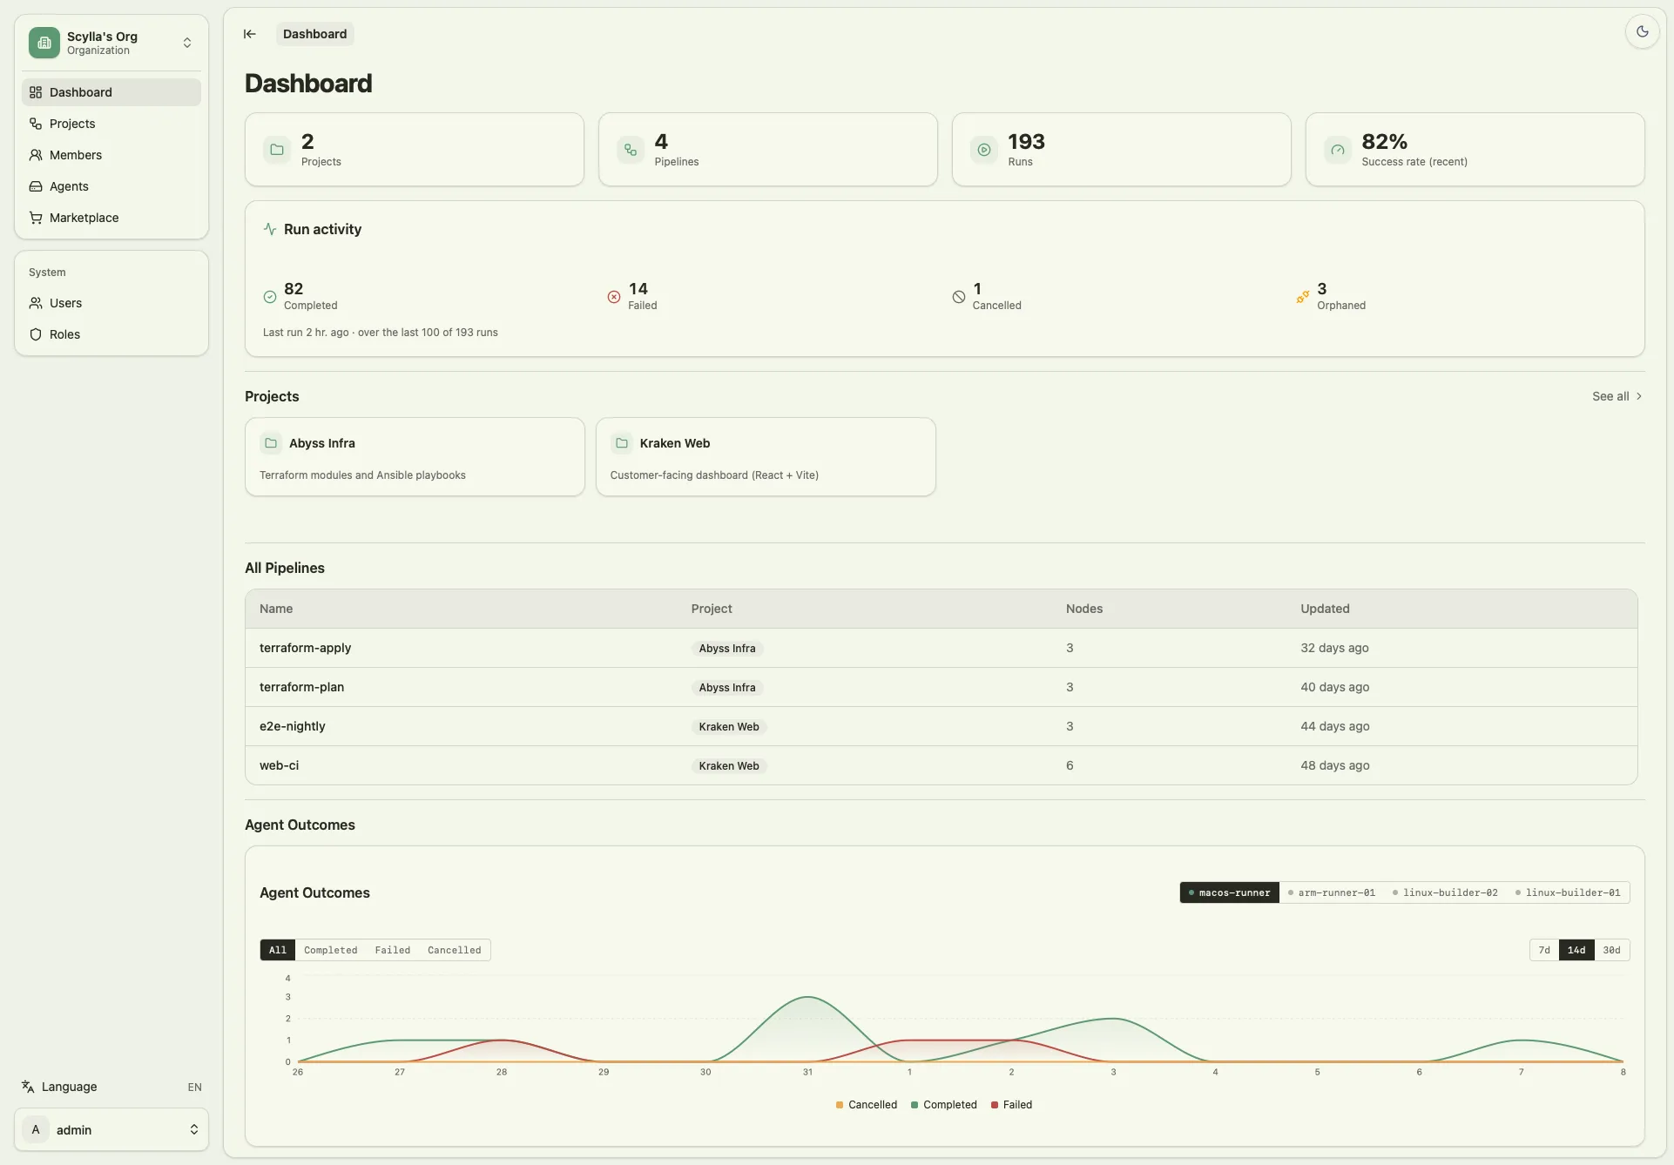Click the Cancelled orange legend swatch
Image resolution: width=1674 pixels, height=1165 pixels.
click(840, 1105)
